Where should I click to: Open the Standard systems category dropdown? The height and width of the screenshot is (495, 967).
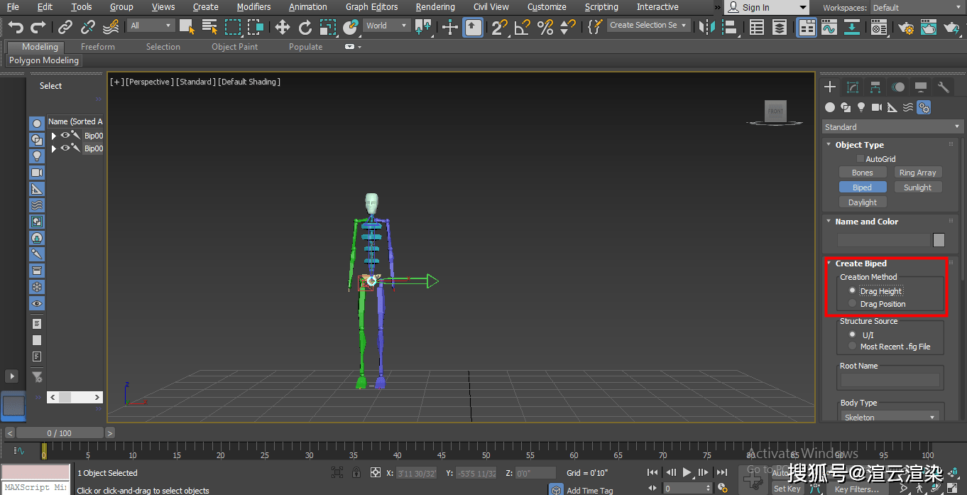pos(892,127)
